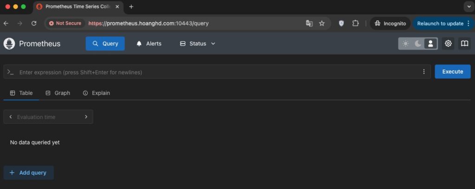Step evaluation time forward arrow

coord(86,117)
